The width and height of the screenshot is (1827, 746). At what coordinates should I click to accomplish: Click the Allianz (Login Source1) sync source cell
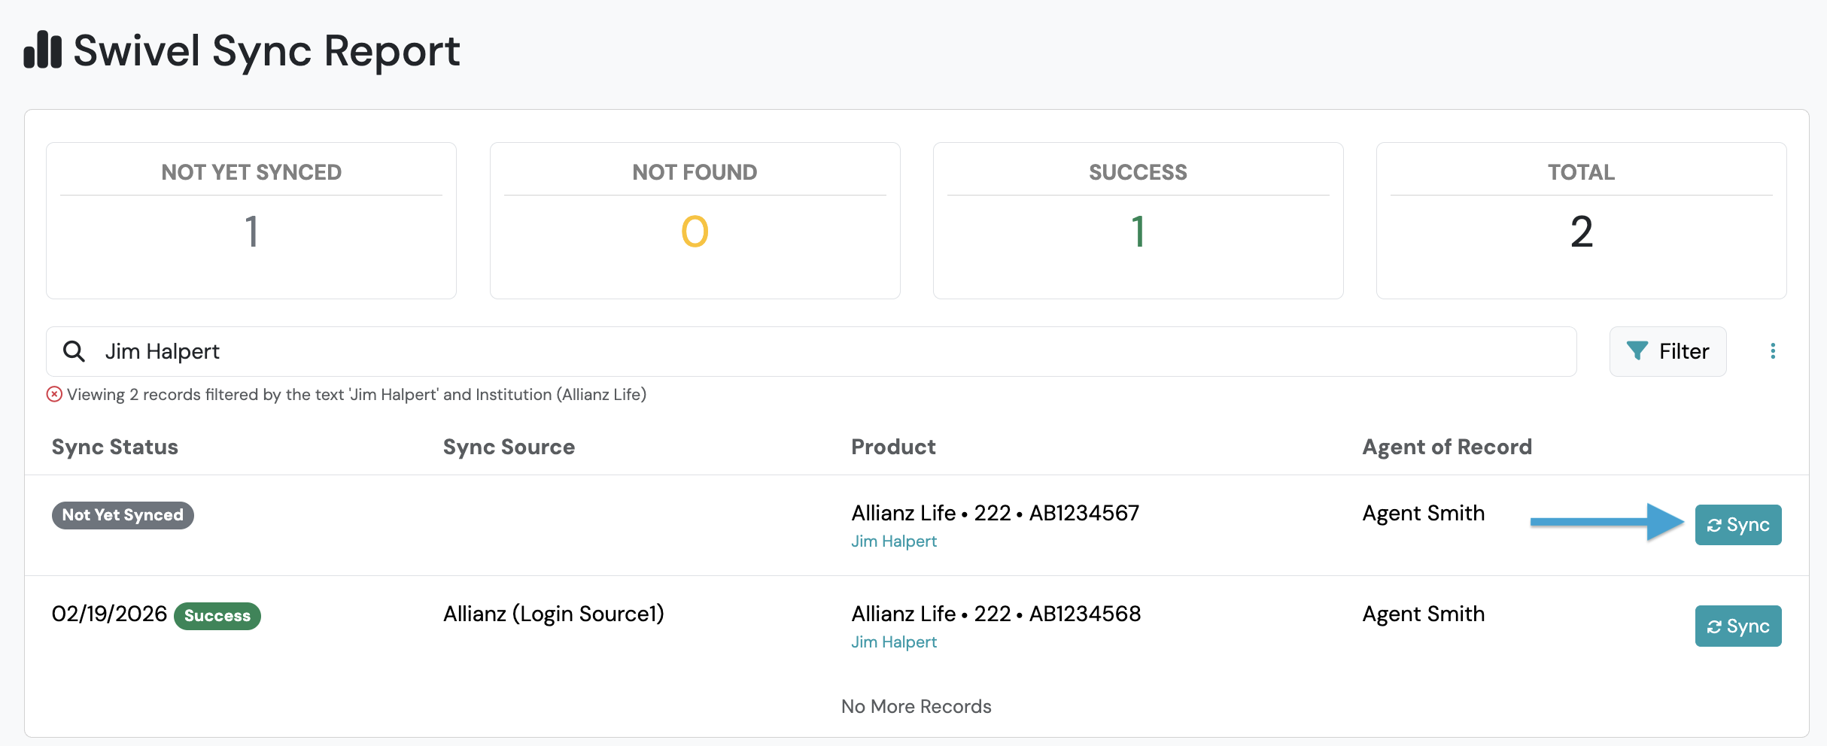click(554, 614)
